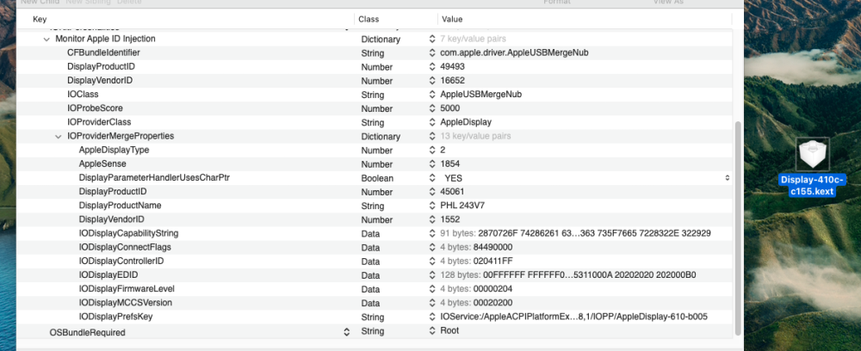
Task: Select the IODisplayPrefsKey key
Action: (x=116, y=317)
